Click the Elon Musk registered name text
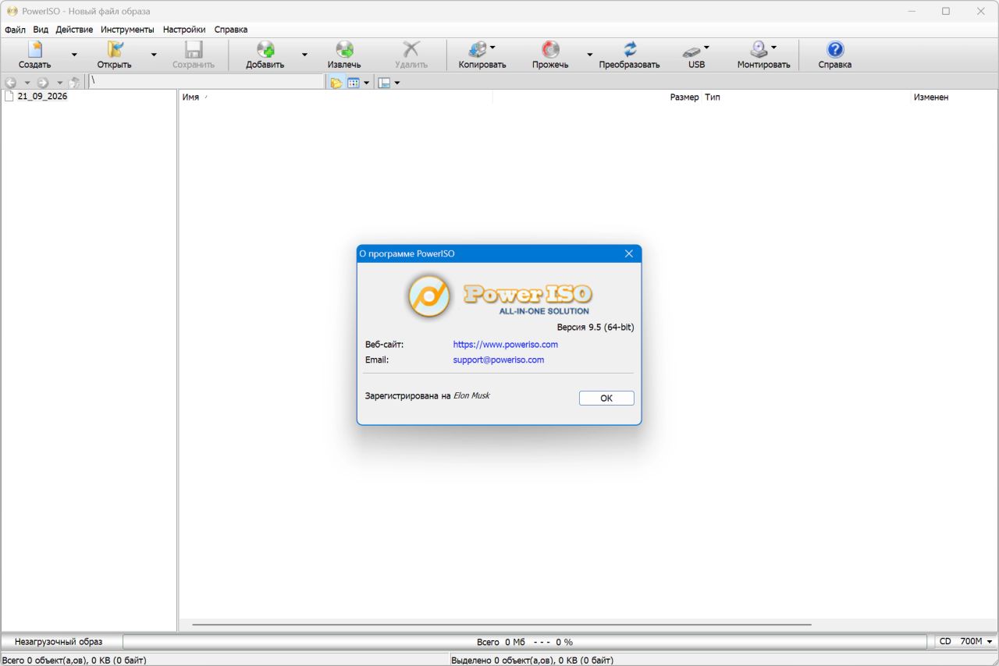Image resolution: width=999 pixels, height=666 pixels. tap(471, 395)
